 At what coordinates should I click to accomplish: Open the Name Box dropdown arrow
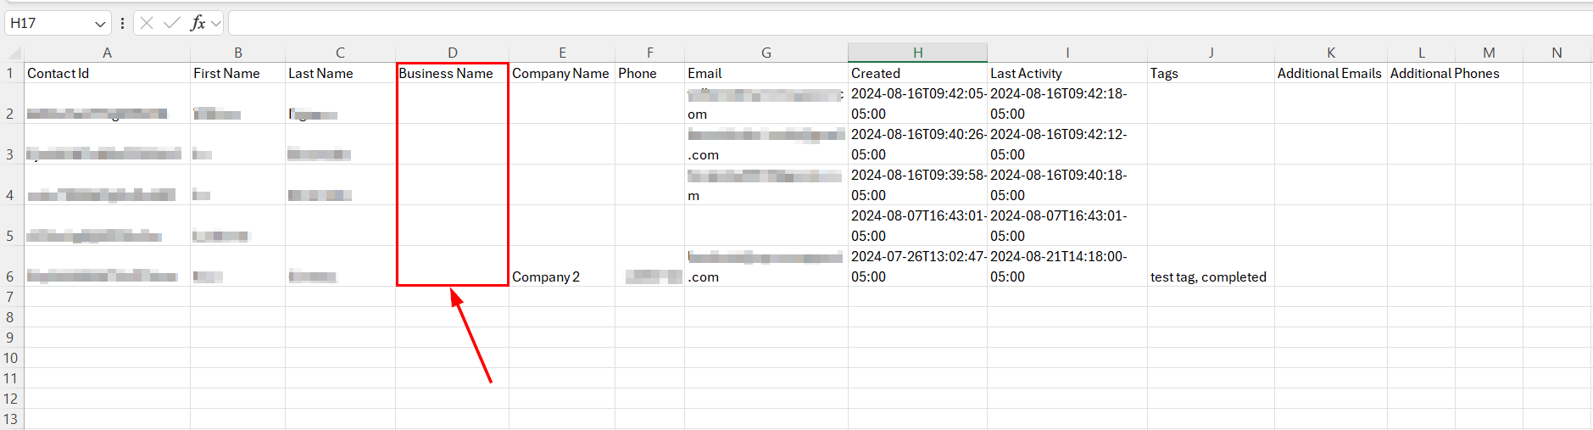[100, 24]
